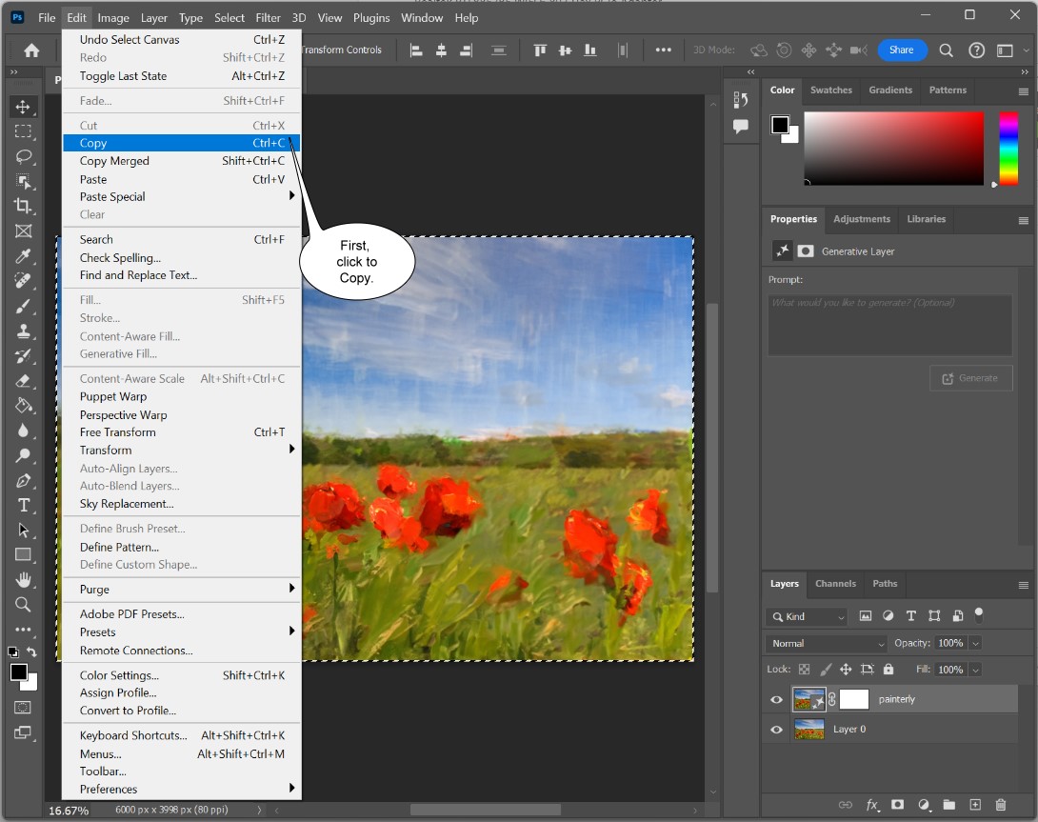Image resolution: width=1038 pixels, height=822 pixels.
Task: Select the Move tool
Action: click(x=24, y=107)
